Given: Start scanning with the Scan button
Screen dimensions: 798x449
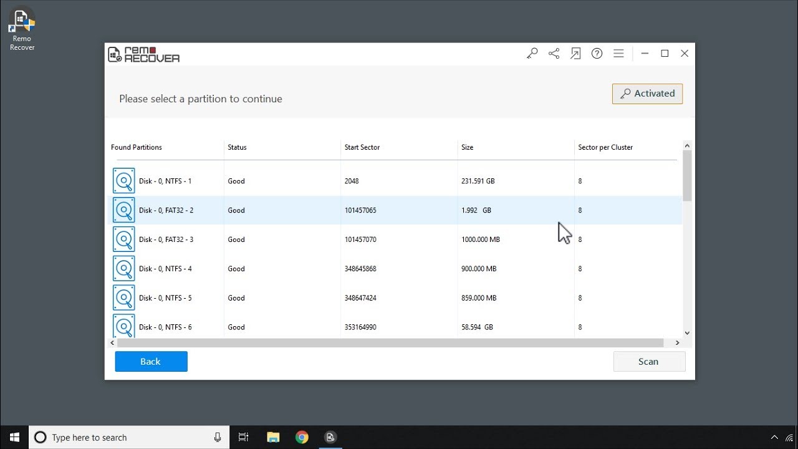Looking at the screenshot, I should pyautogui.click(x=649, y=362).
